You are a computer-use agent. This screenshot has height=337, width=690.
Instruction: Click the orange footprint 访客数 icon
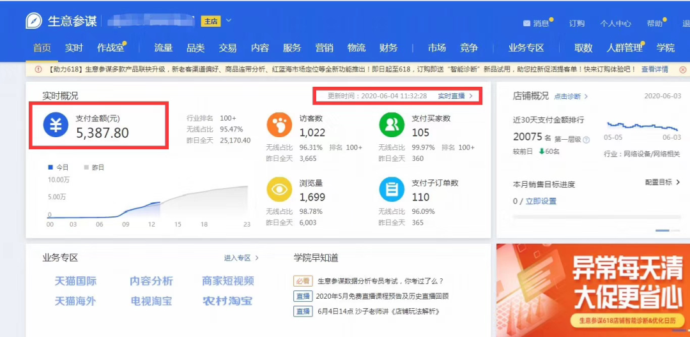tap(279, 125)
